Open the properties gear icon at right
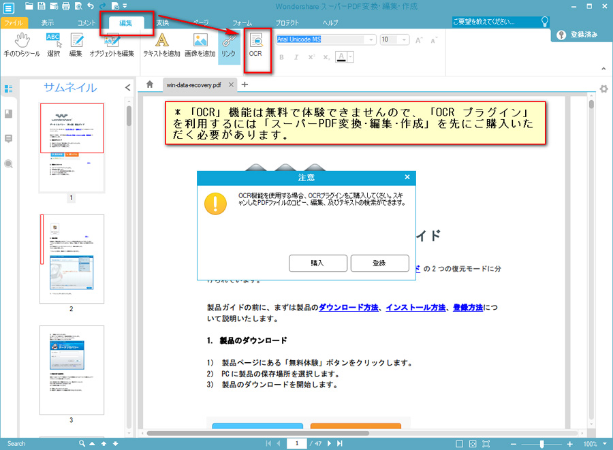 coord(604,89)
